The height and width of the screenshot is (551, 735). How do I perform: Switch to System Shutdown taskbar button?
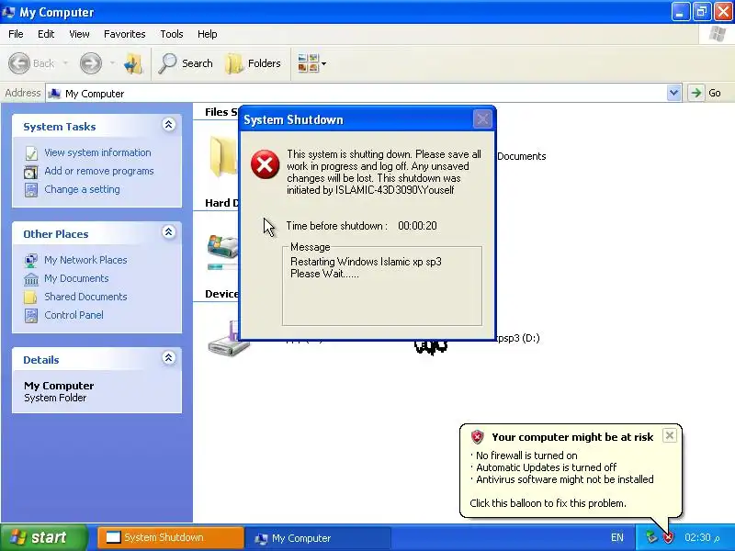tap(170, 537)
